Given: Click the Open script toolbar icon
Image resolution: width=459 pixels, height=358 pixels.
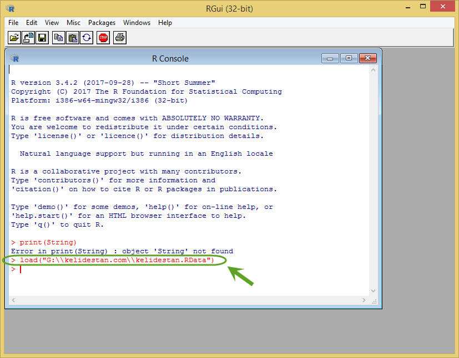Looking at the screenshot, I should pyautogui.click(x=14, y=38).
